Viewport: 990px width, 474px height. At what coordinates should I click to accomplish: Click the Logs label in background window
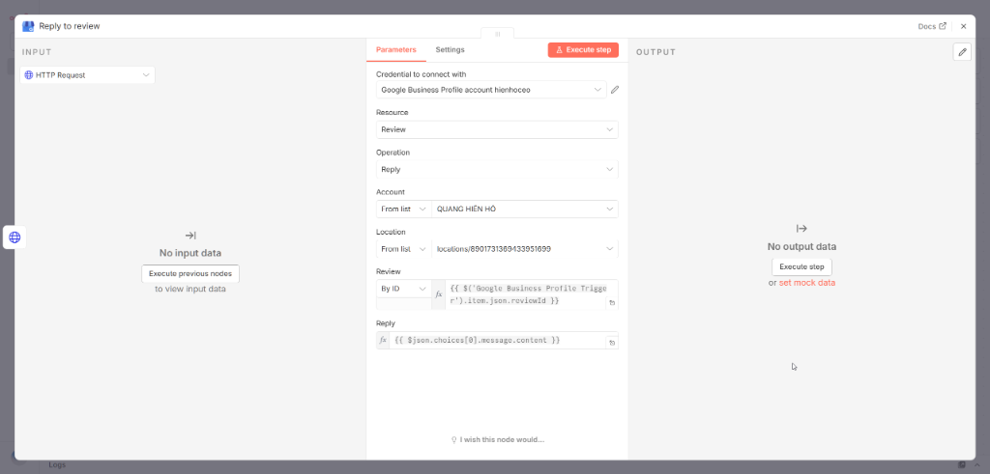(57, 464)
